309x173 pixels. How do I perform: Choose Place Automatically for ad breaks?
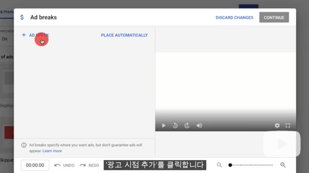click(124, 35)
